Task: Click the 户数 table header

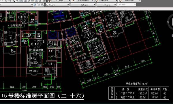Action: (x=165, y=89)
